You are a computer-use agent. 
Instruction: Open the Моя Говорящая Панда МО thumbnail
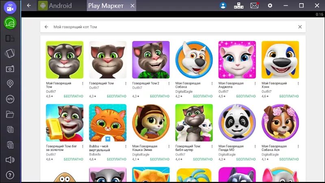(x=237, y=123)
